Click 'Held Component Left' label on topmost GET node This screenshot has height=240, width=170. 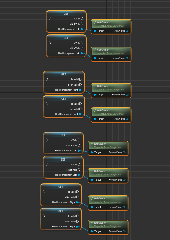pyautogui.click(x=69, y=29)
